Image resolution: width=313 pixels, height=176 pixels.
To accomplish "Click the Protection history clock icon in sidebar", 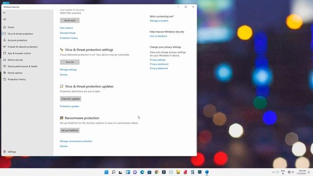I will click(x=4, y=79).
